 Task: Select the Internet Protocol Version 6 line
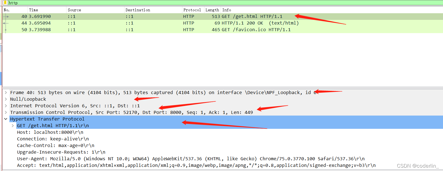(75, 106)
